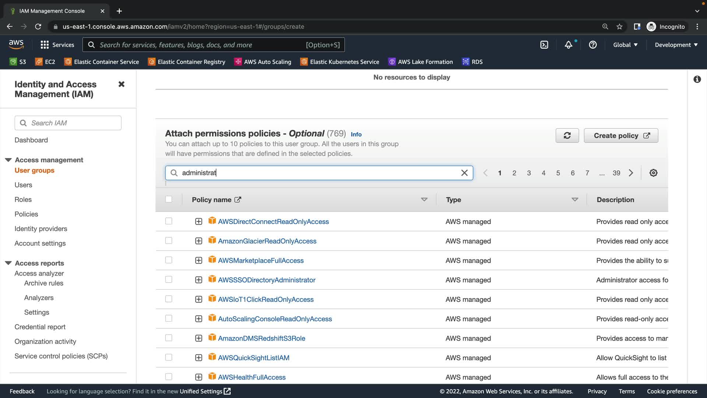The width and height of the screenshot is (707, 398).
Task: Open AWS CloudShell icon in header
Action: (544, 45)
